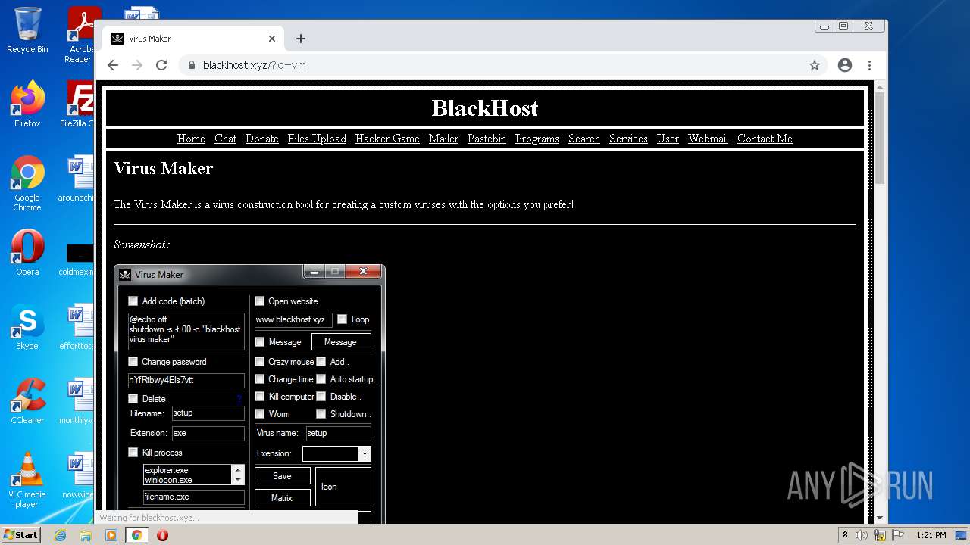The height and width of the screenshot is (545, 970).
Task: Open the red Opera taskbar icon
Action: [x=162, y=535]
